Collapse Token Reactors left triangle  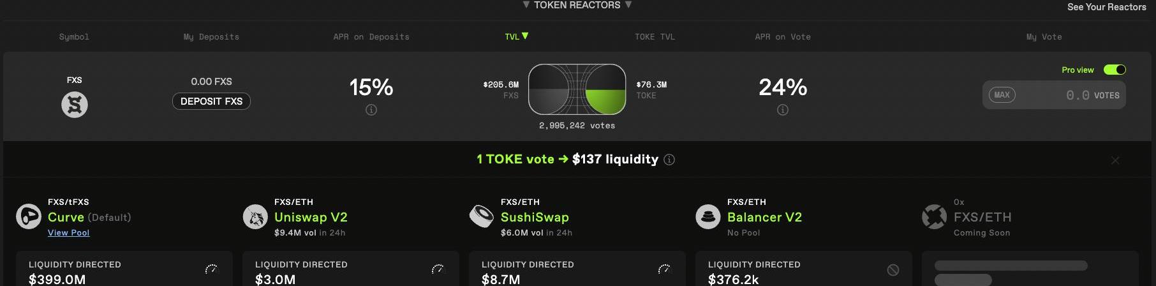point(526,4)
